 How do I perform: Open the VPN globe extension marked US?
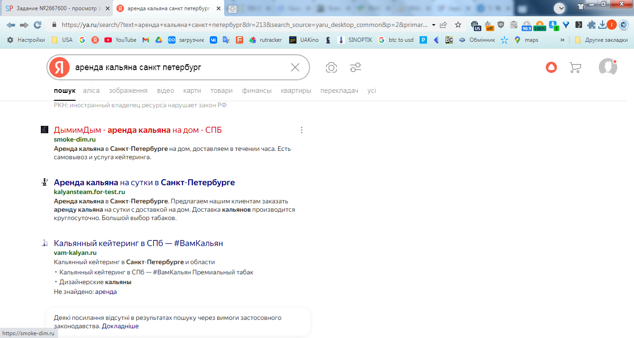pyautogui.click(x=475, y=26)
